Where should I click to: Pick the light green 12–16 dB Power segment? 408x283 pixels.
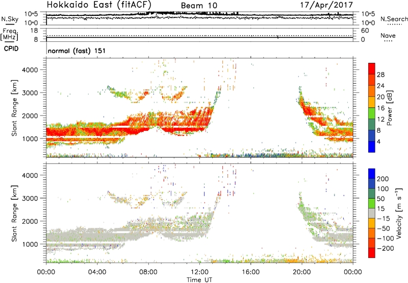coord(372,113)
